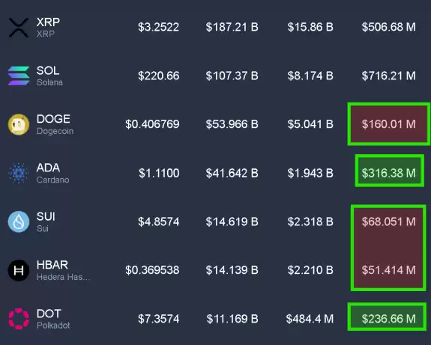
Task: Open the Sui water drop icon
Action: click(x=19, y=222)
